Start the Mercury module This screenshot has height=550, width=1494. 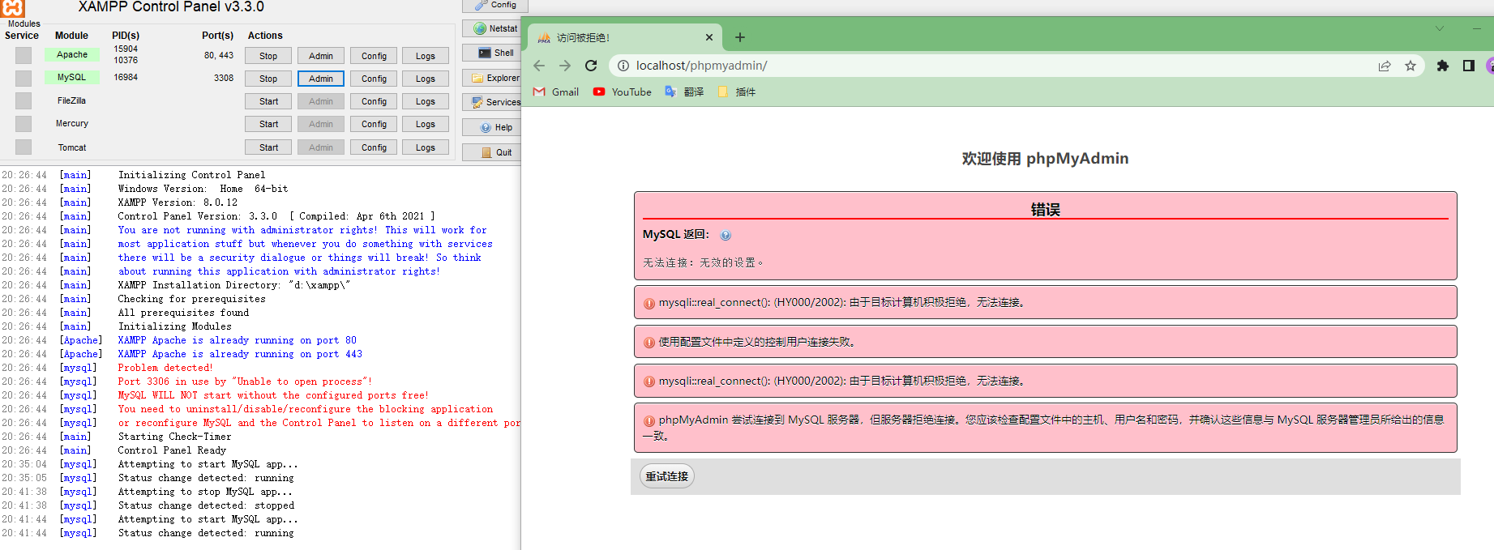[268, 124]
